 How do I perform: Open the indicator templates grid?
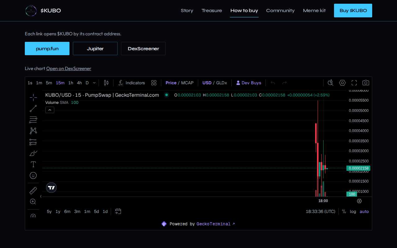pos(154,83)
